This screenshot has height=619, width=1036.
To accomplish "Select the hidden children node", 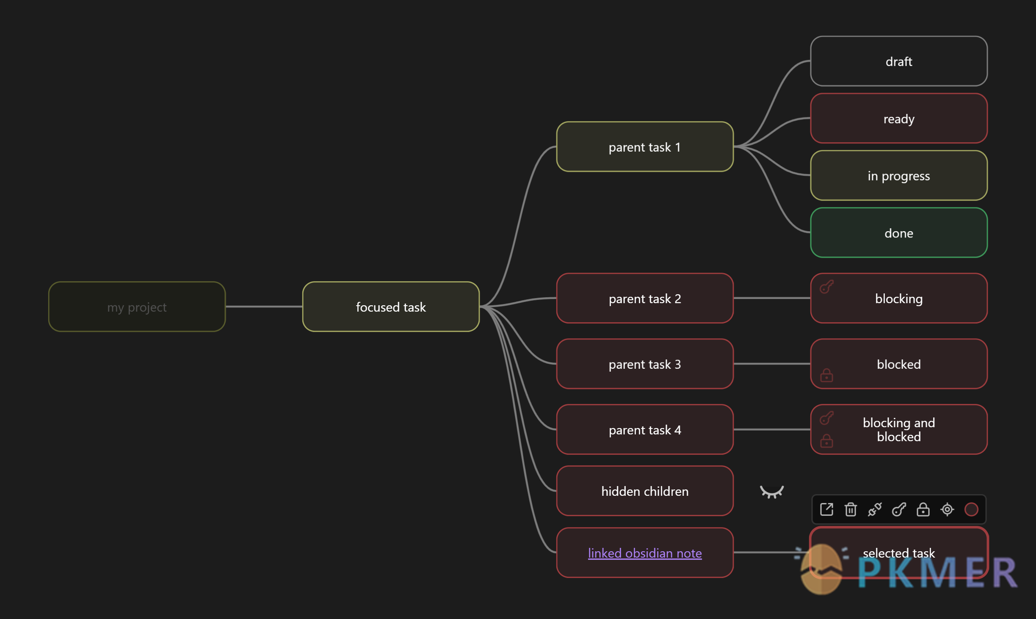I will point(645,491).
